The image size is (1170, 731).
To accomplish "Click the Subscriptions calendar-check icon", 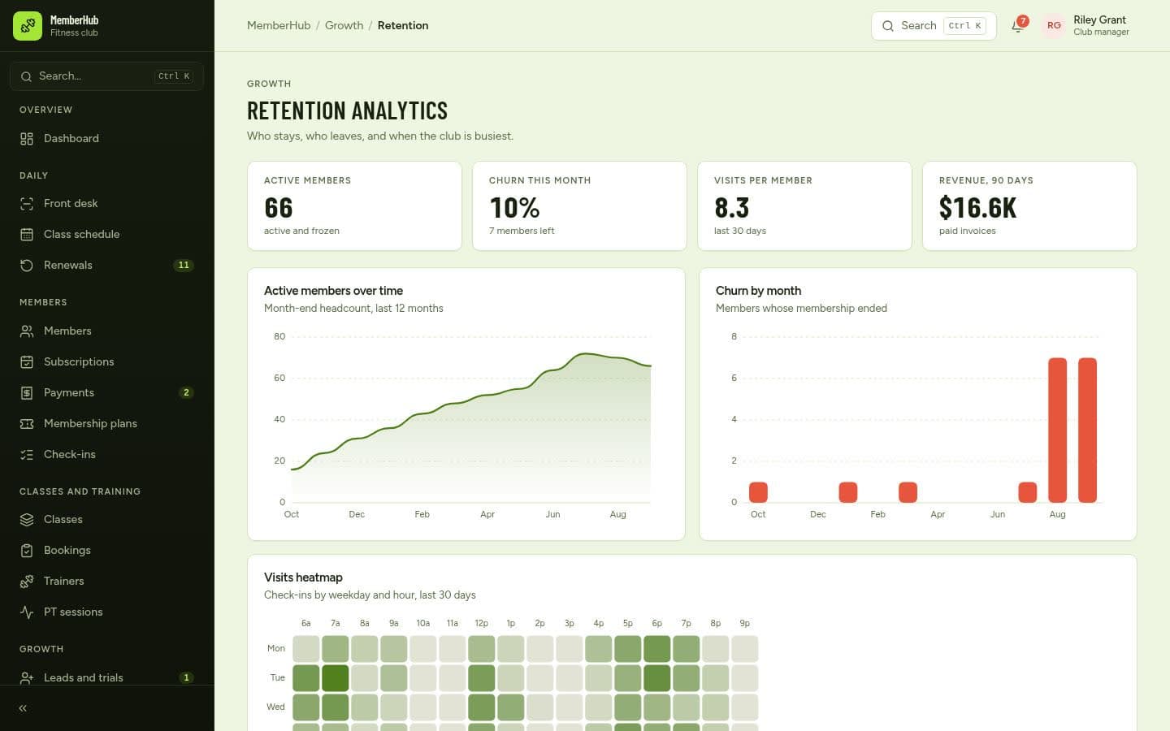I will click(27, 362).
